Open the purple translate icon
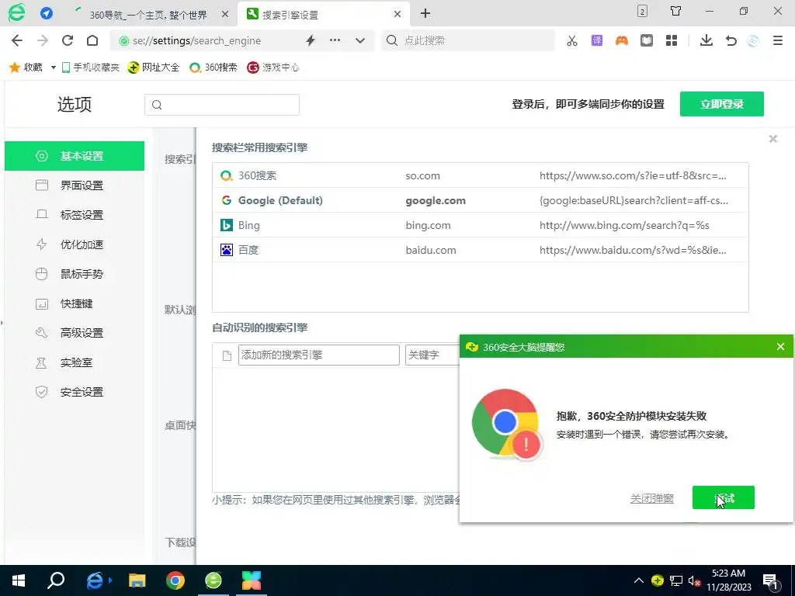Viewport: 795px width, 596px height. coord(597,40)
